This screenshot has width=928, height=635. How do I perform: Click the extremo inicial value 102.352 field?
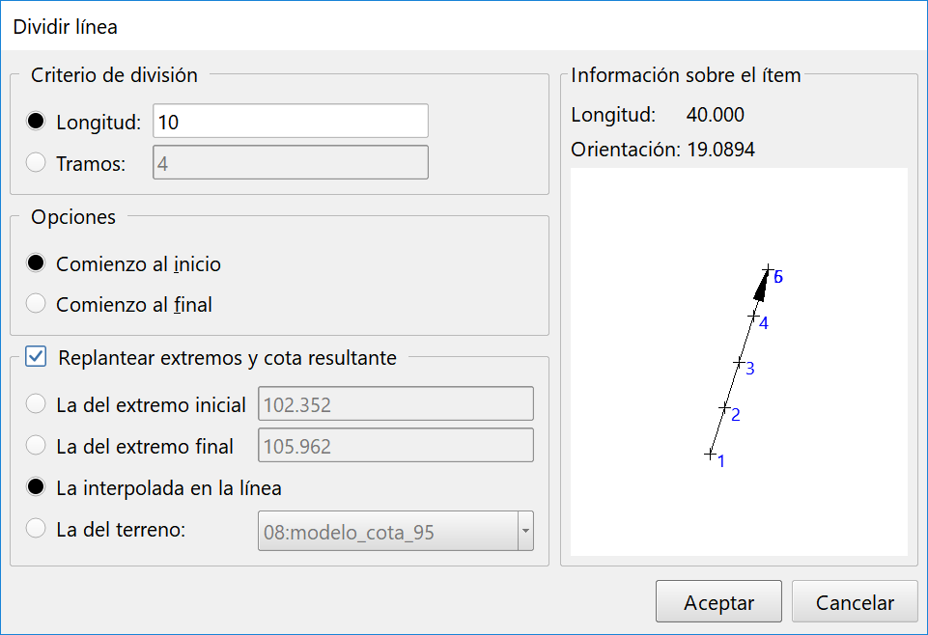point(395,403)
